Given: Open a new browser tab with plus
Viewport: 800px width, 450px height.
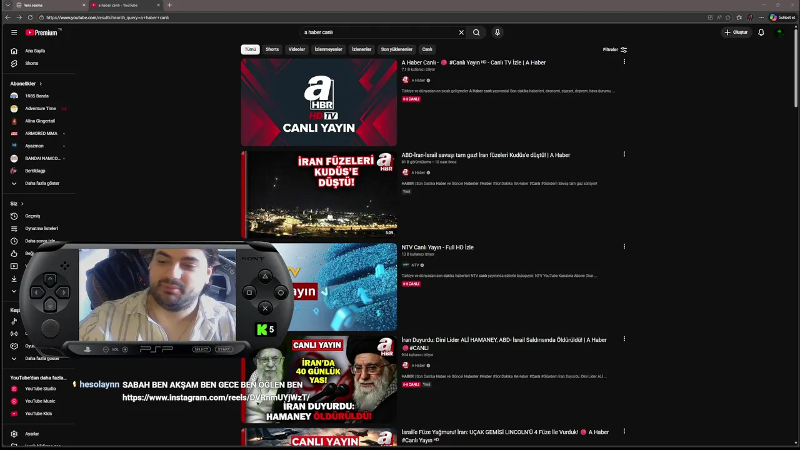Looking at the screenshot, I should [x=169, y=5].
